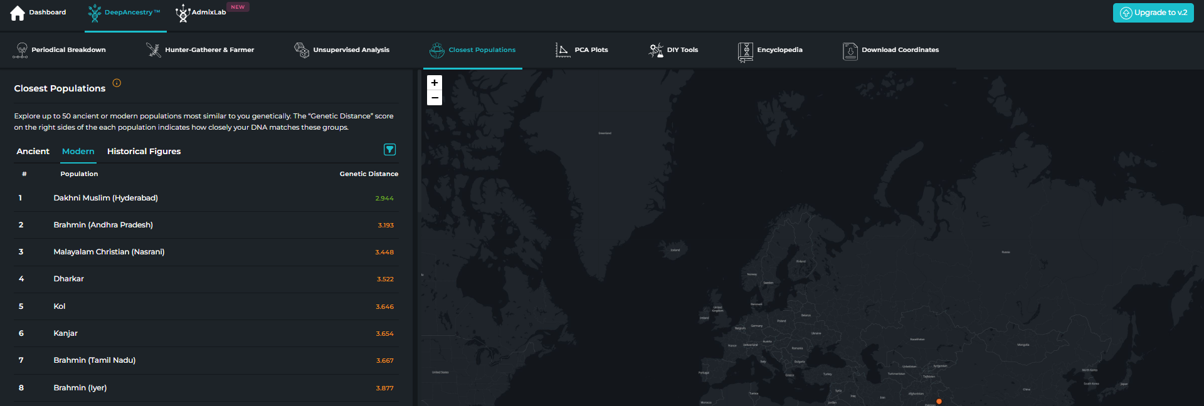Click genetic distance value 2.944
This screenshot has width=1204, height=406.
(384, 199)
